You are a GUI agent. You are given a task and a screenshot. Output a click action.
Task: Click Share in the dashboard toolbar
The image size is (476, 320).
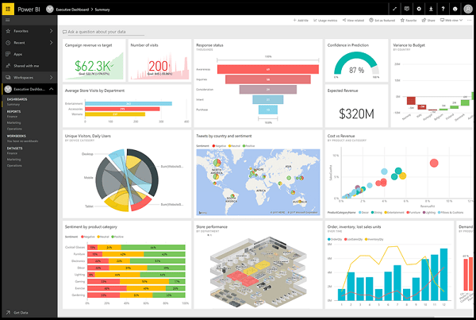(428, 21)
